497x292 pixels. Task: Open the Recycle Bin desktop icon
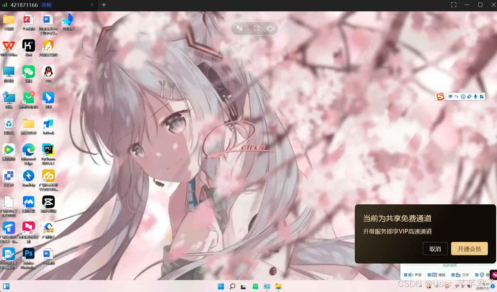9,126
